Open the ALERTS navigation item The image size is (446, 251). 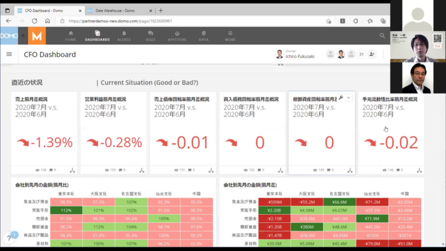(x=124, y=36)
